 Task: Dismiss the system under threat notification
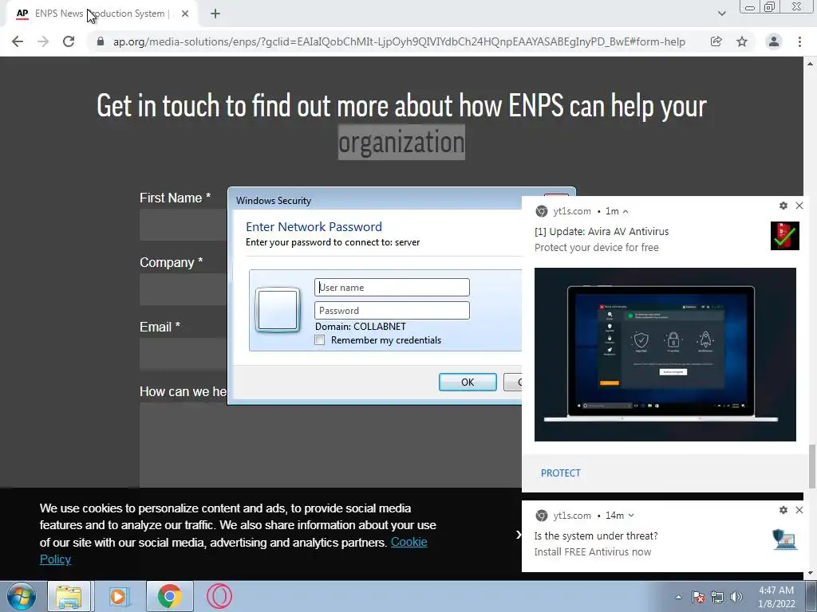[x=799, y=510]
